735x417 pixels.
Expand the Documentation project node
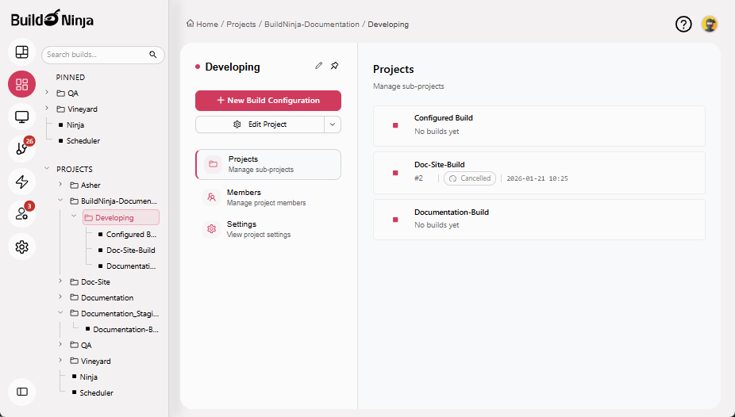coord(60,297)
